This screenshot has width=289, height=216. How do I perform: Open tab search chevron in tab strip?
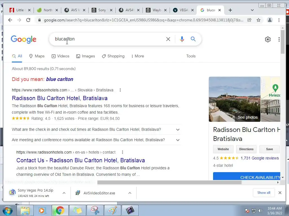(252, 10)
